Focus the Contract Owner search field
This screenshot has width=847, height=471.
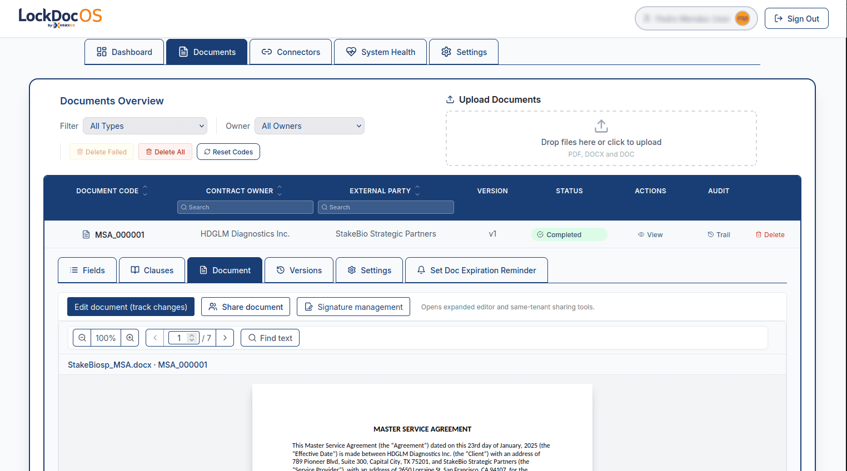(245, 207)
